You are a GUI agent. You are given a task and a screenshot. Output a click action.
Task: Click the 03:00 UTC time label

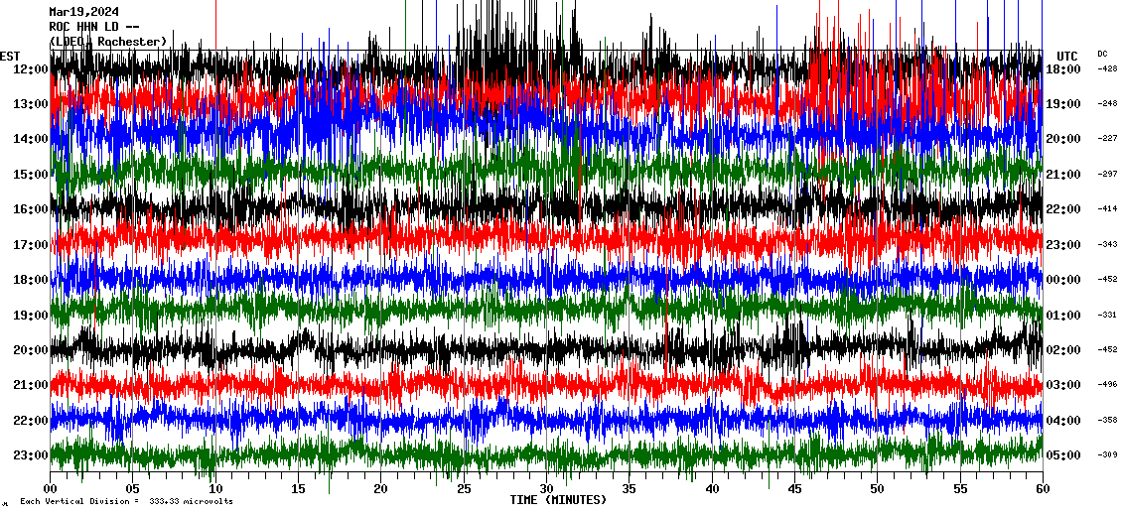(1063, 385)
